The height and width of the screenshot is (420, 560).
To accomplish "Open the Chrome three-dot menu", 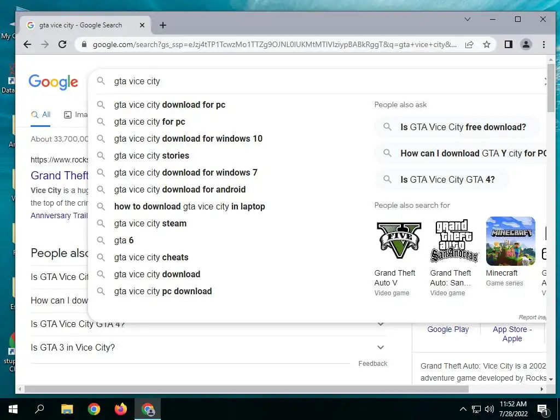I will (544, 44).
